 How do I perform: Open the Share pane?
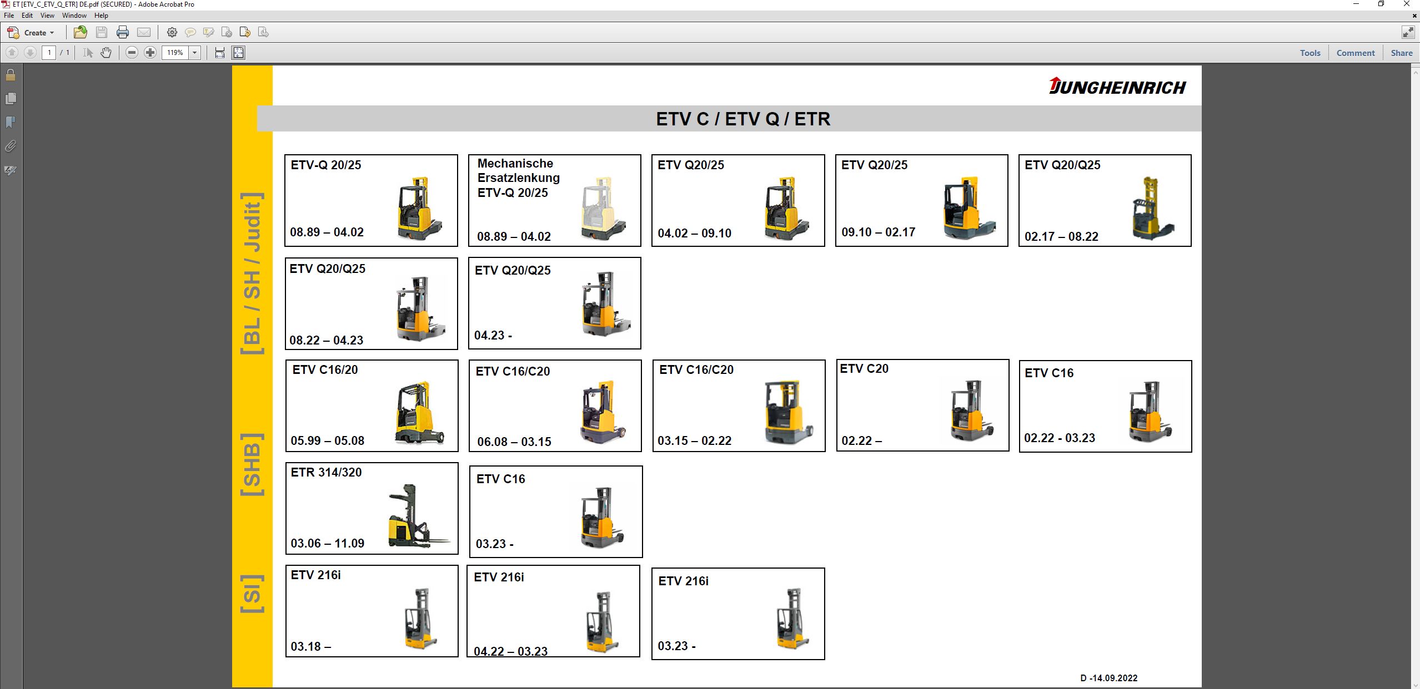pos(1402,53)
